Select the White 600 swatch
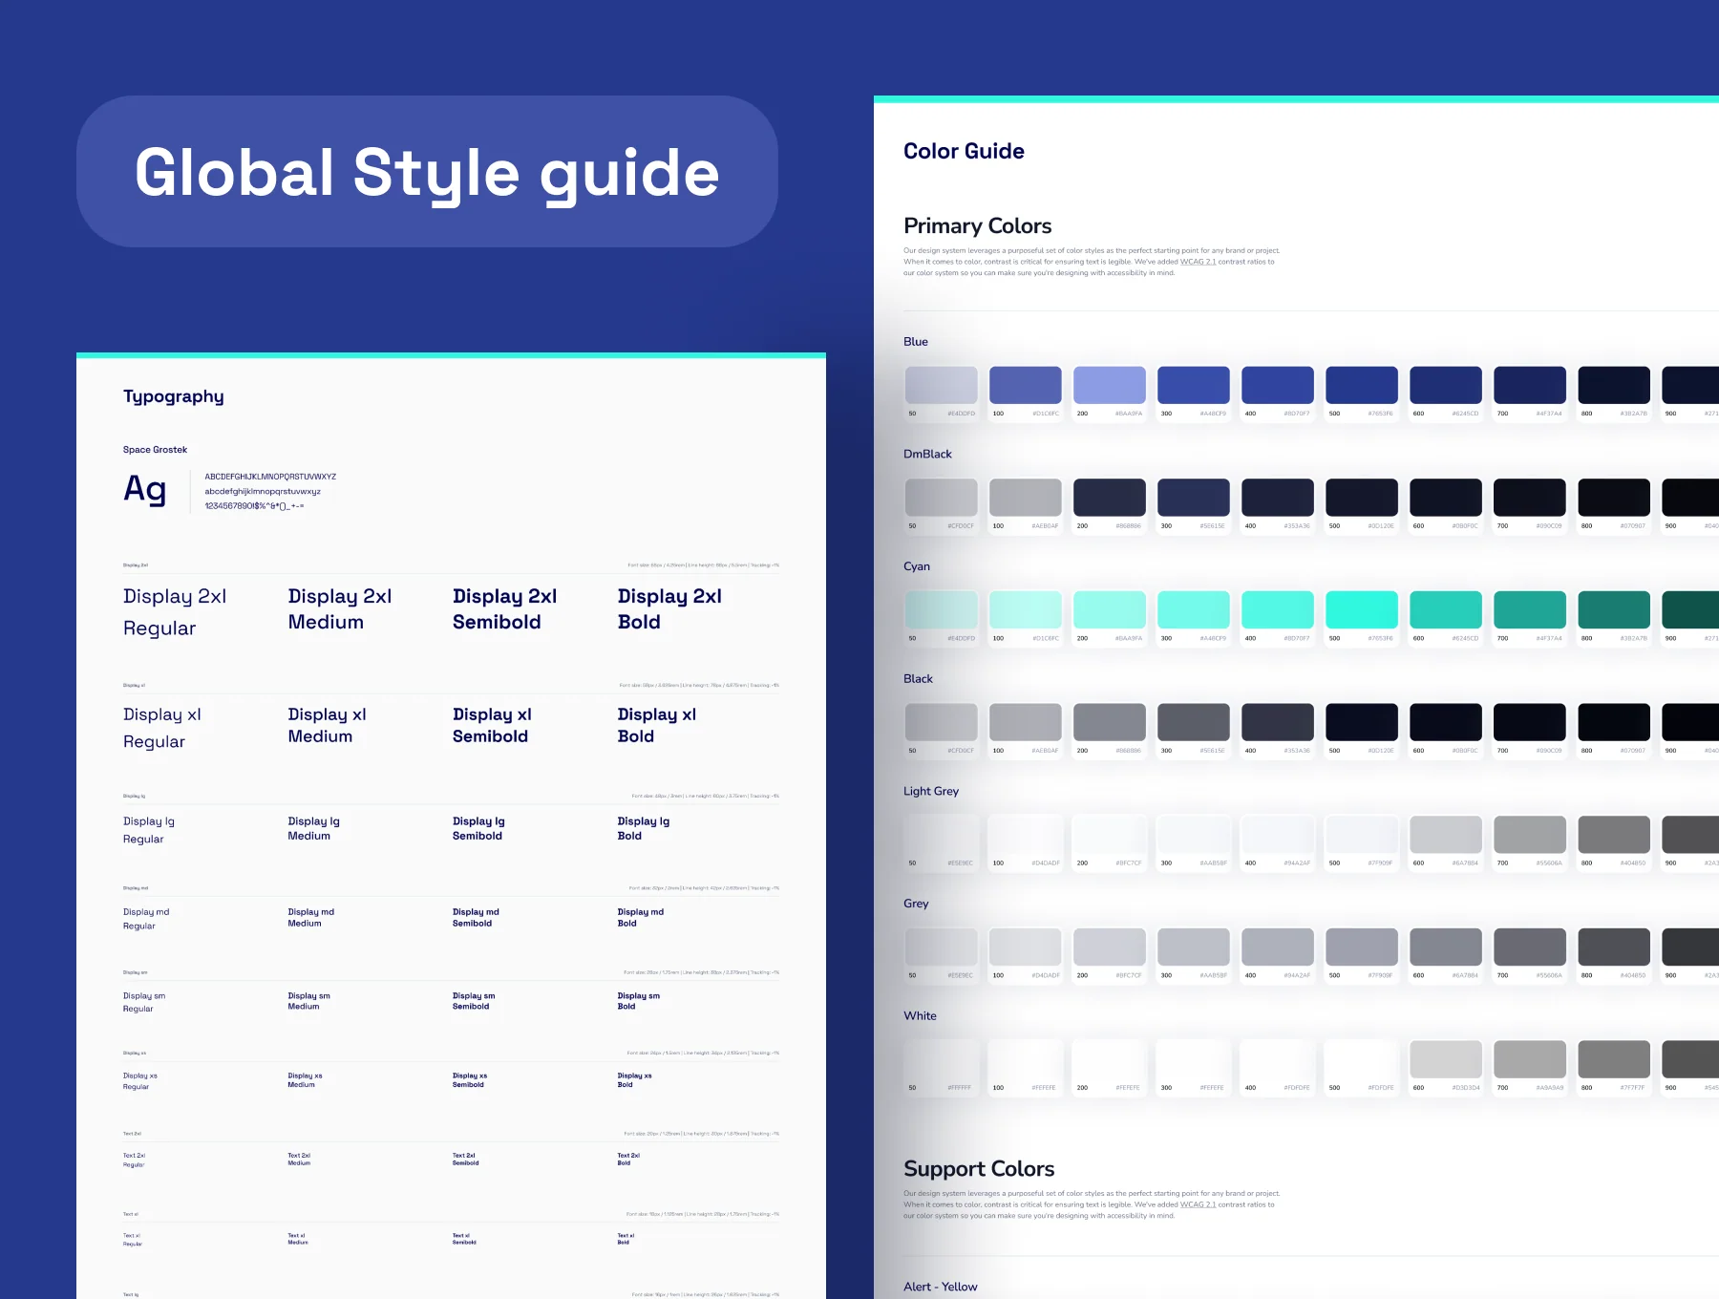Viewport: 1719px width, 1299px height. (x=1445, y=1059)
